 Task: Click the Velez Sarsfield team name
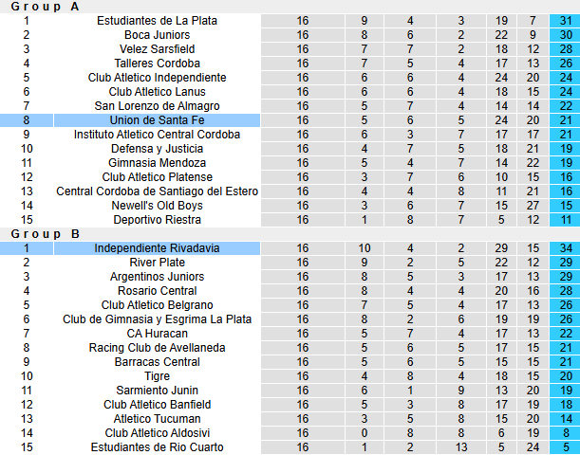coord(157,49)
